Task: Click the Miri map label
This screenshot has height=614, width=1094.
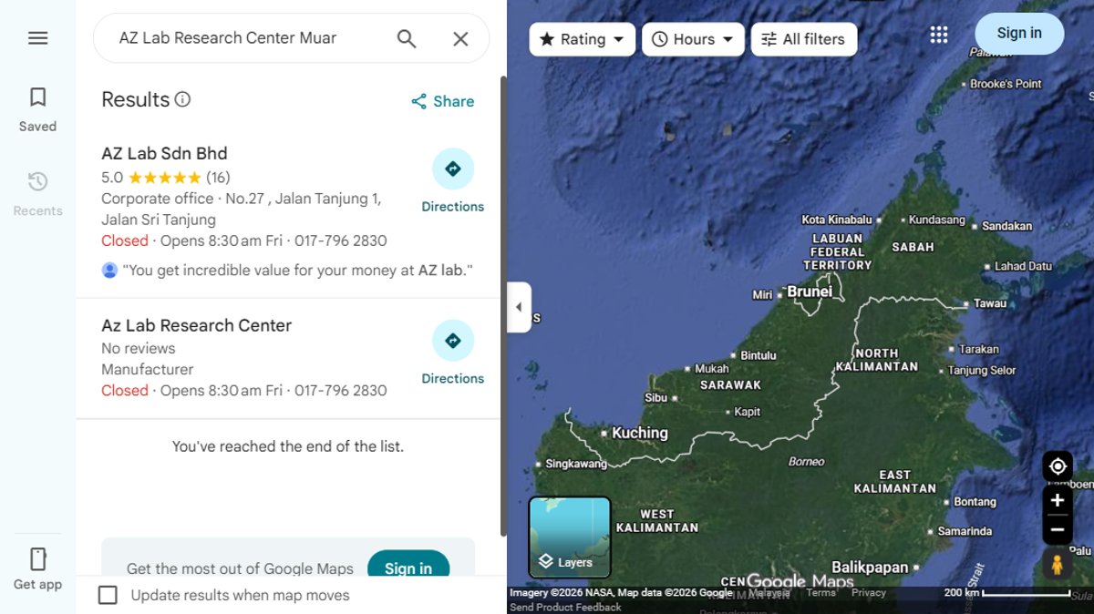Action: tap(762, 295)
